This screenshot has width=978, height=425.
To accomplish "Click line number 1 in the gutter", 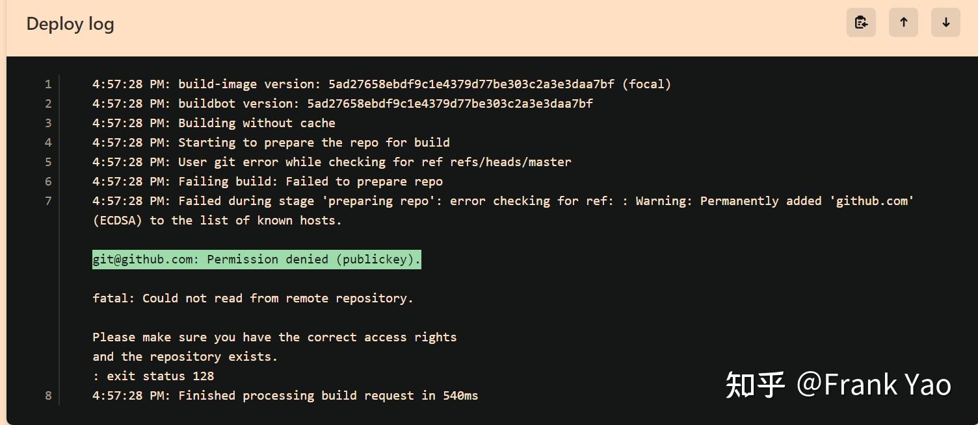I will [48, 84].
